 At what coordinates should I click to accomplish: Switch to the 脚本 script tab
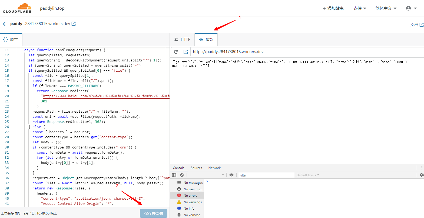pos(11,39)
